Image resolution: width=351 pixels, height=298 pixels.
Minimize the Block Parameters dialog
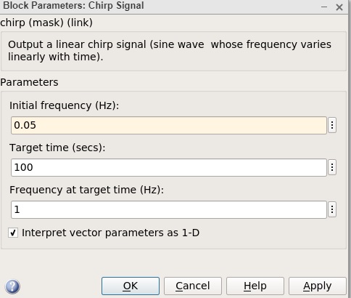coord(324,7)
